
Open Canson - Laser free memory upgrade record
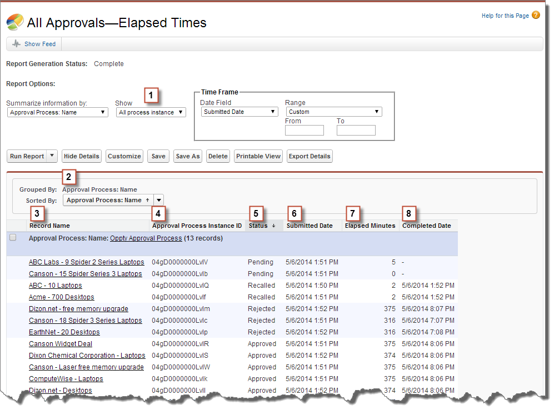[86, 367]
